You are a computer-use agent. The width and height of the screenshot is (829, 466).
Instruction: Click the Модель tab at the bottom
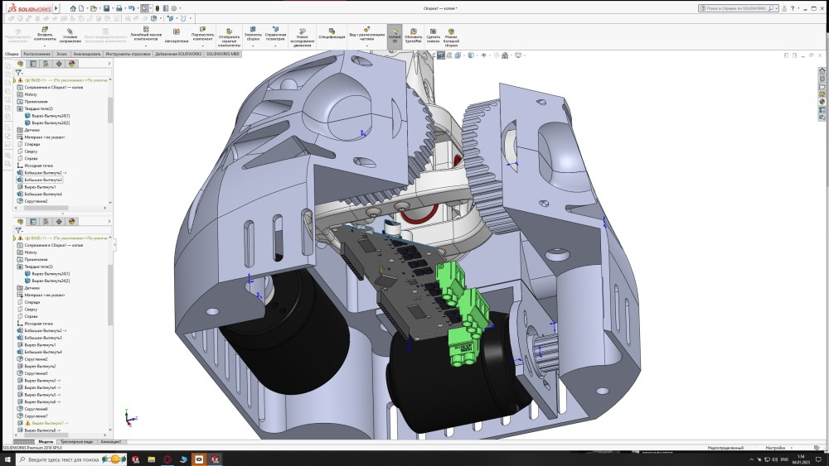pos(46,441)
